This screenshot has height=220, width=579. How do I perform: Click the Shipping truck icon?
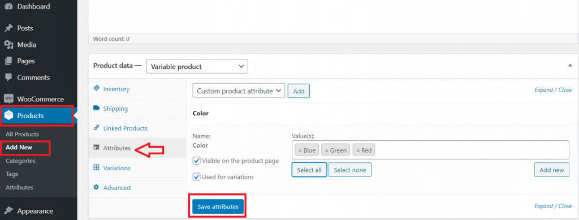[96, 108]
